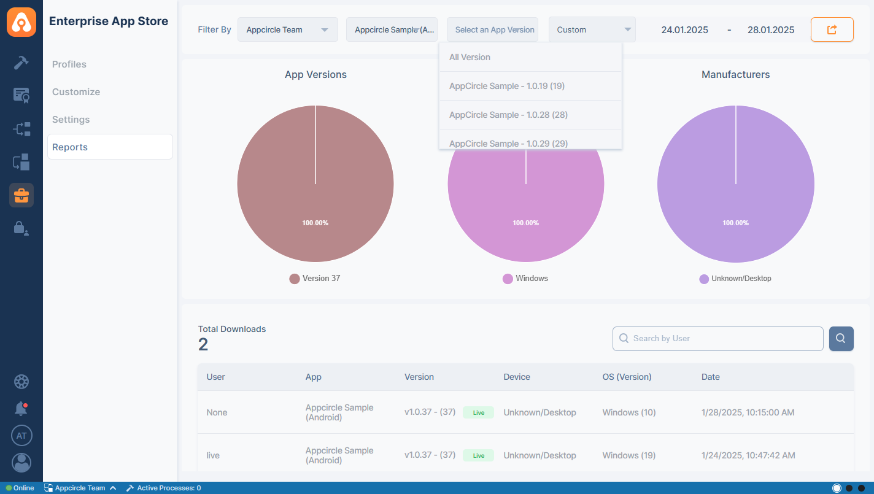The width and height of the screenshot is (874, 494).
Task: Open the notifications bell icon
Action: point(21,408)
